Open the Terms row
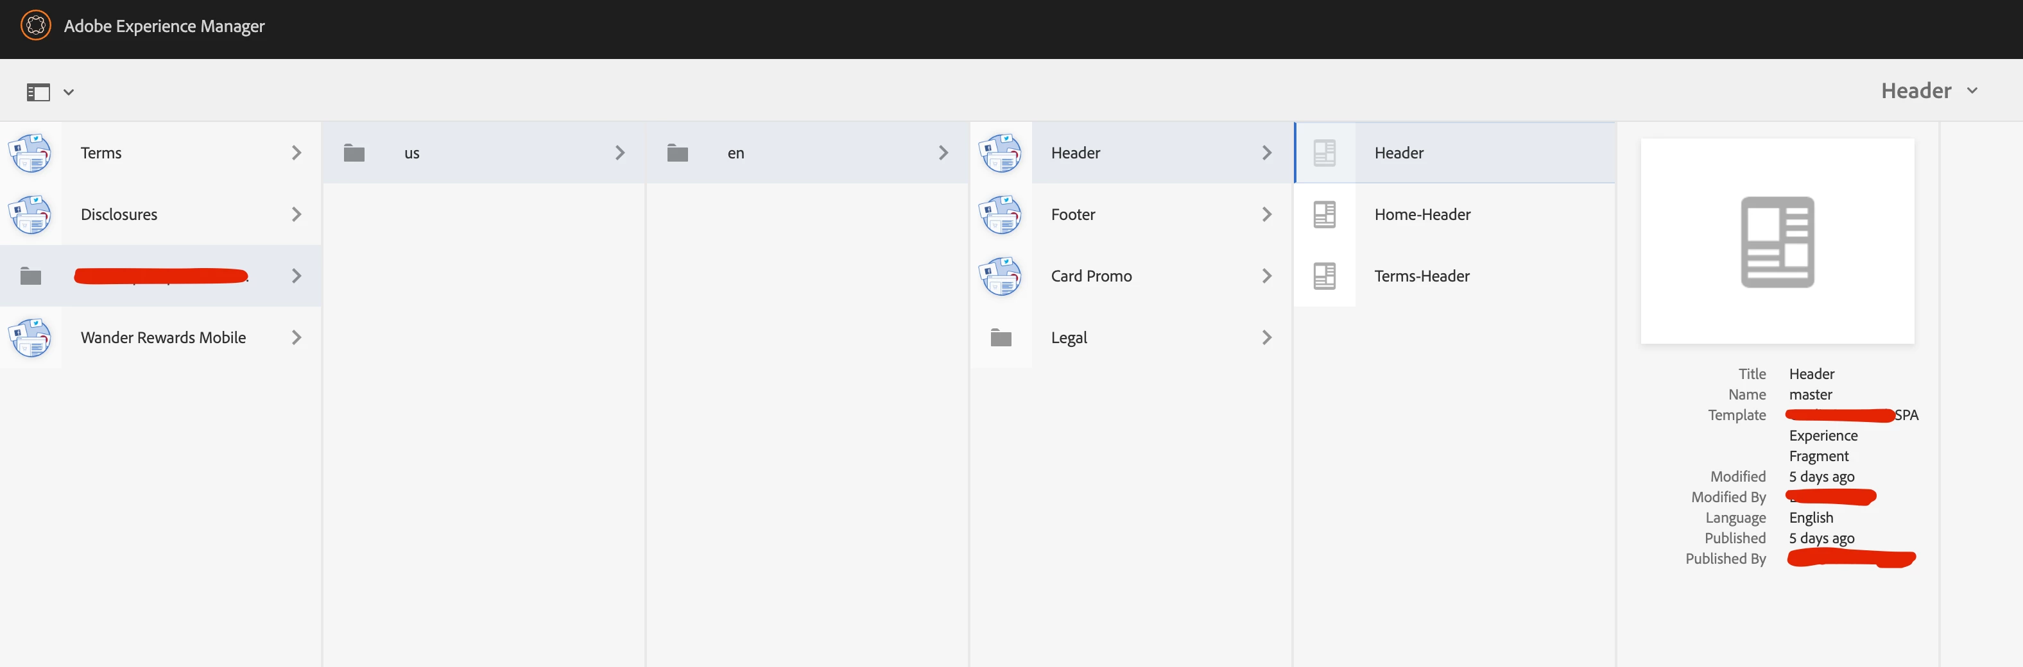2023x667 pixels. tap(160, 153)
